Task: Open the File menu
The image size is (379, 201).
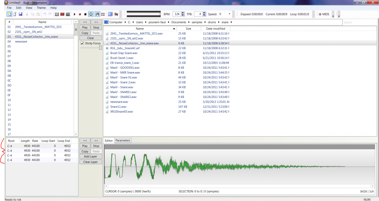Action: coord(9,8)
